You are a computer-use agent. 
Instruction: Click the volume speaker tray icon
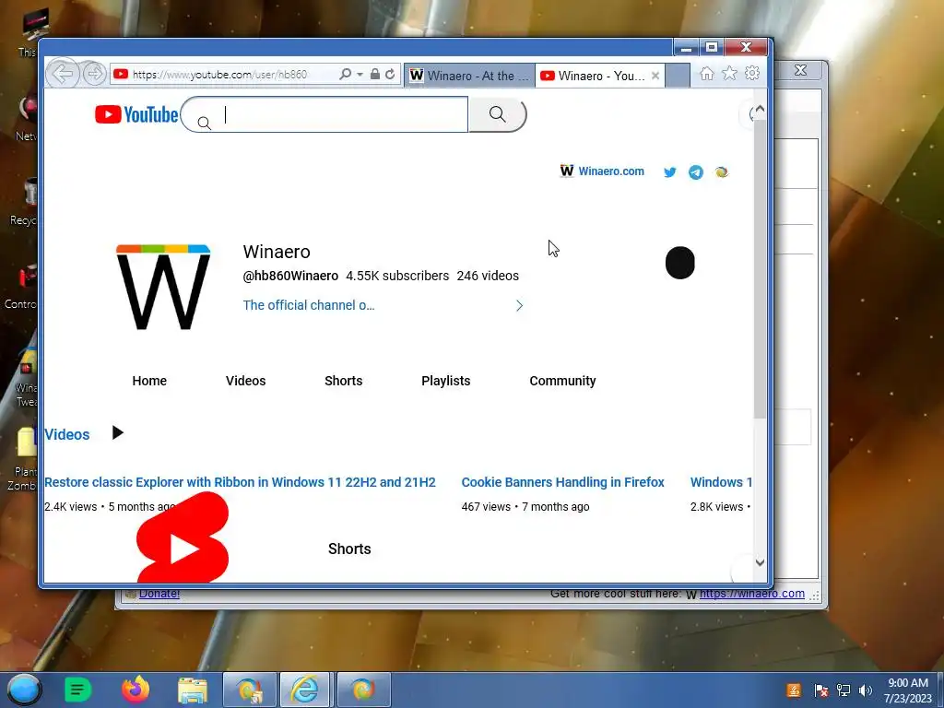(865, 690)
